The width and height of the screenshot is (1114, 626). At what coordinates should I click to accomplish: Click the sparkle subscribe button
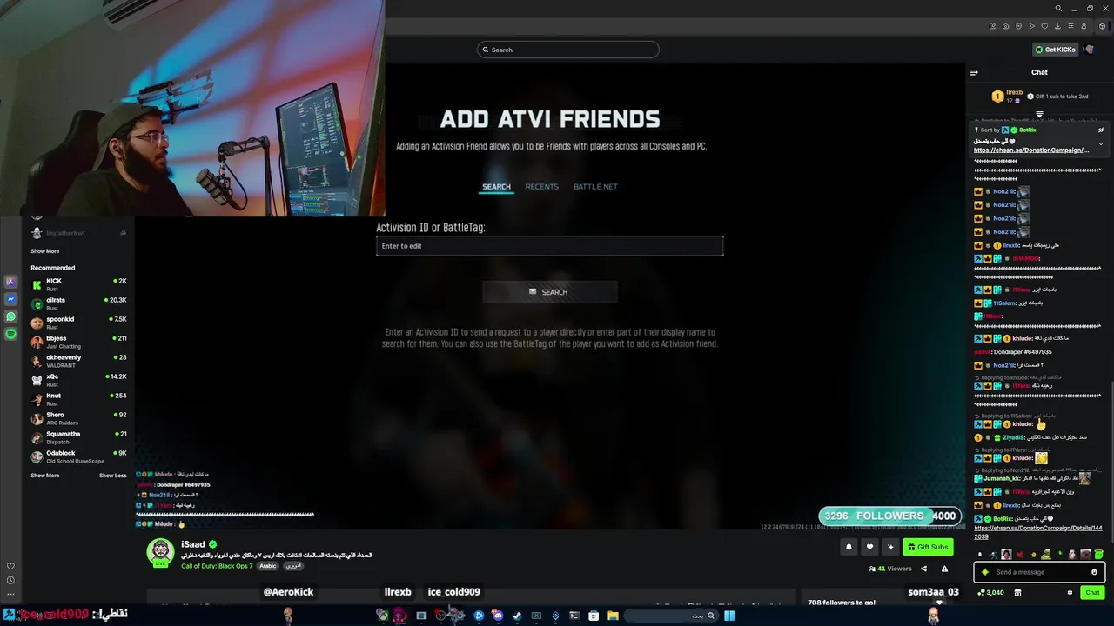point(890,547)
